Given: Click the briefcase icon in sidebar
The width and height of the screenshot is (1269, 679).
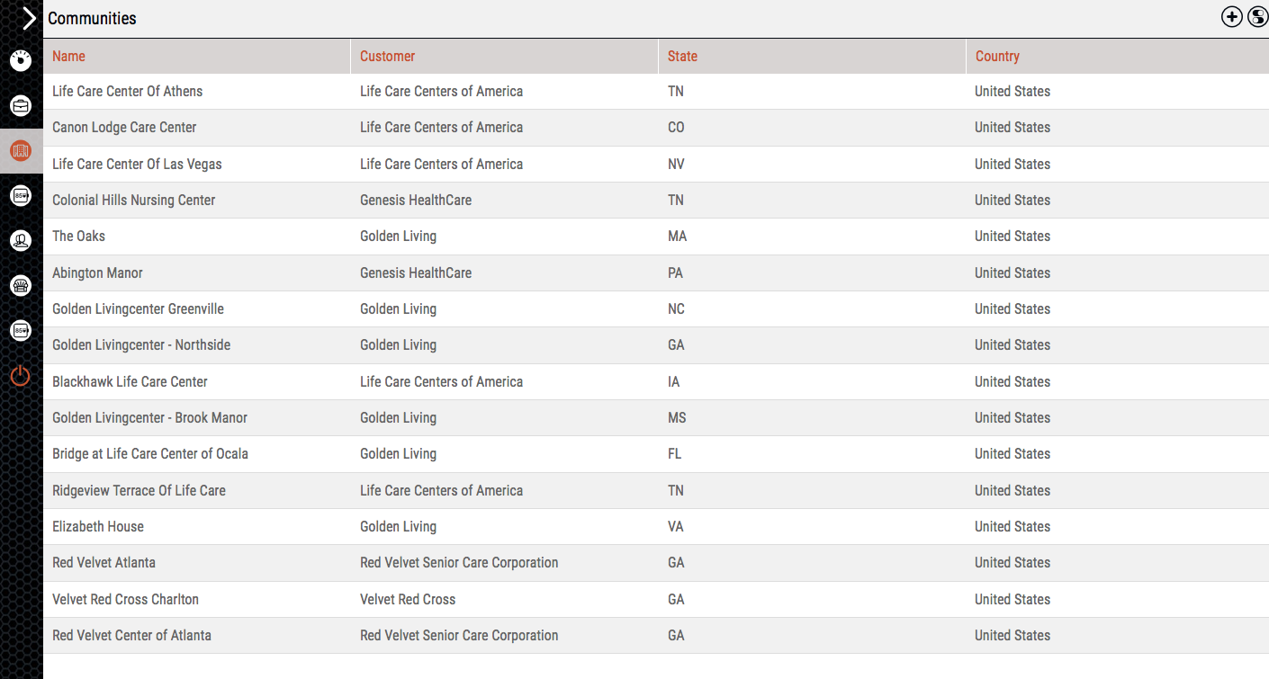Looking at the screenshot, I should (x=21, y=105).
